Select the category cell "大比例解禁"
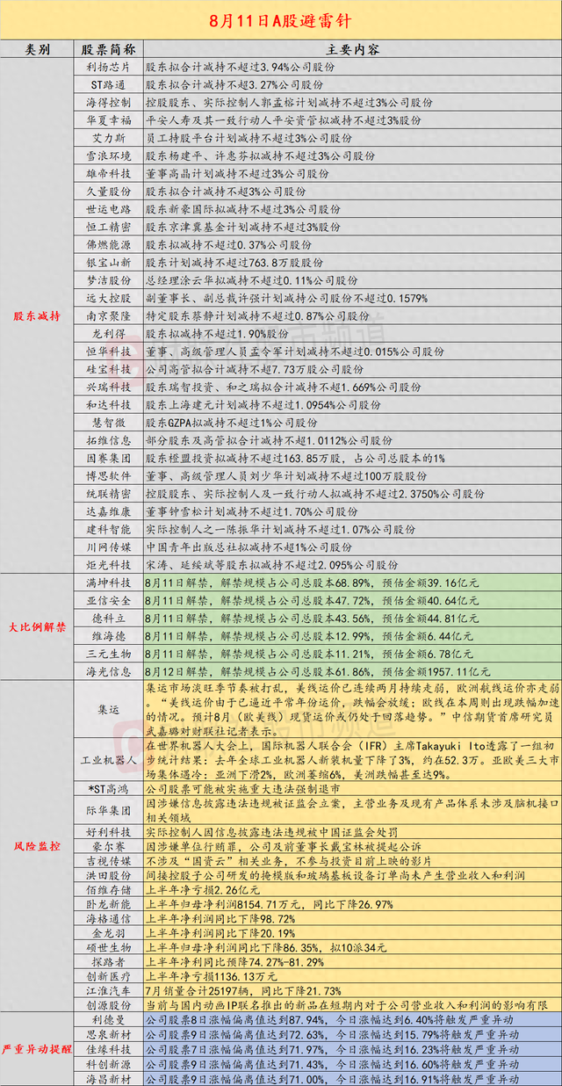562x1086 pixels. (x=38, y=626)
